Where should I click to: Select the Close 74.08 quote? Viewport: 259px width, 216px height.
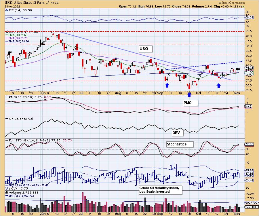click(181, 6)
